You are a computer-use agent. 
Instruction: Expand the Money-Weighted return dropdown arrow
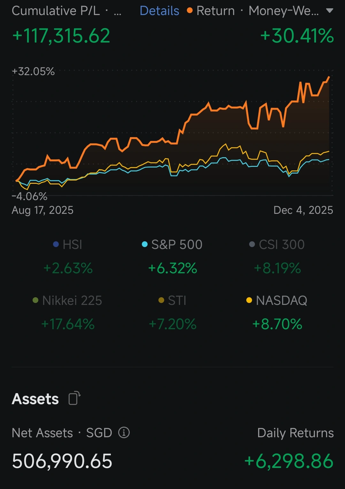click(329, 11)
